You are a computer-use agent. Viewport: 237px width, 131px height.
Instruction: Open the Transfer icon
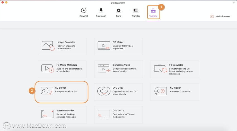pyautogui.click(x=136, y=10)
